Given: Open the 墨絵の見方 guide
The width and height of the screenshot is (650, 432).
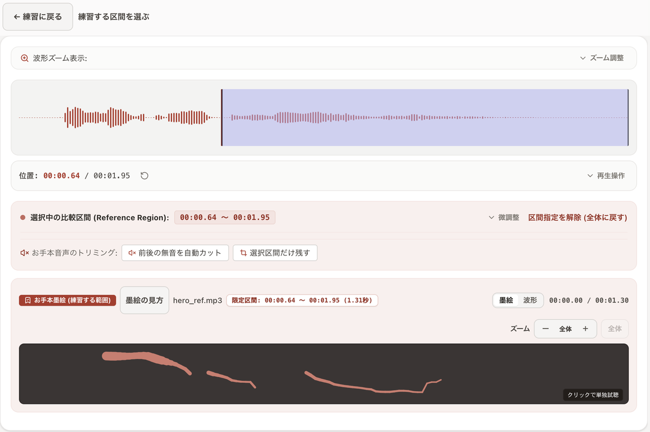Looking at the screenshot, I should 144,300.
